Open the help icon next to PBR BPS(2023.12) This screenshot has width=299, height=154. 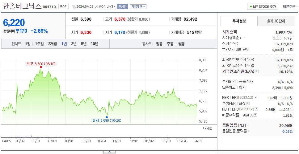(x=257, y=110)
